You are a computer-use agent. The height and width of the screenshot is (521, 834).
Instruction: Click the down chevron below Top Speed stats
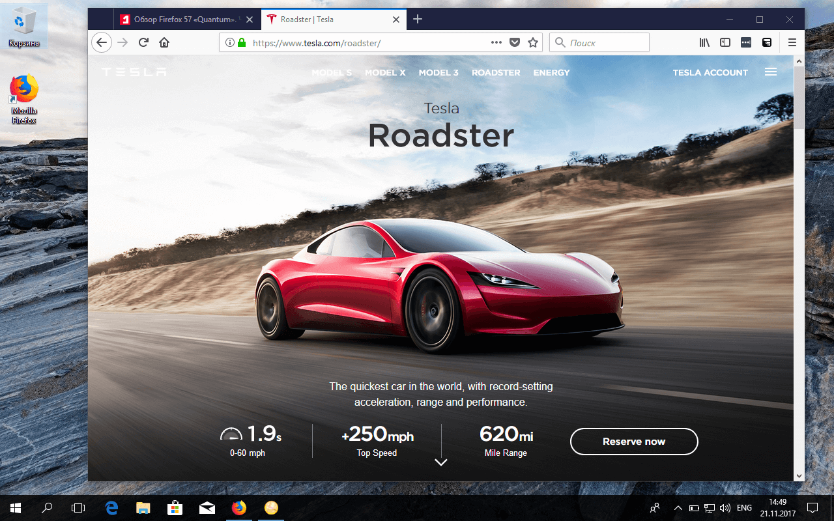coord(440,462)
